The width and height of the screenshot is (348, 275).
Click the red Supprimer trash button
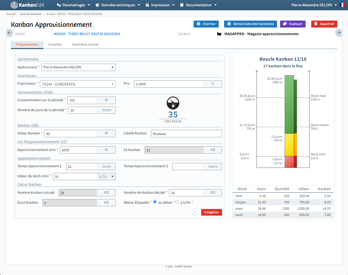324,24
